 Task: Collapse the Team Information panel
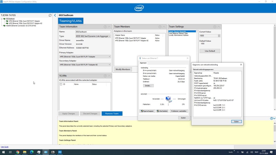click(x=109, y=27)
